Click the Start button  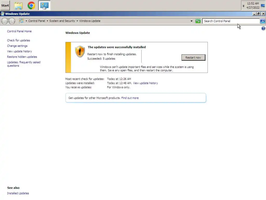[x=5, y=5]
